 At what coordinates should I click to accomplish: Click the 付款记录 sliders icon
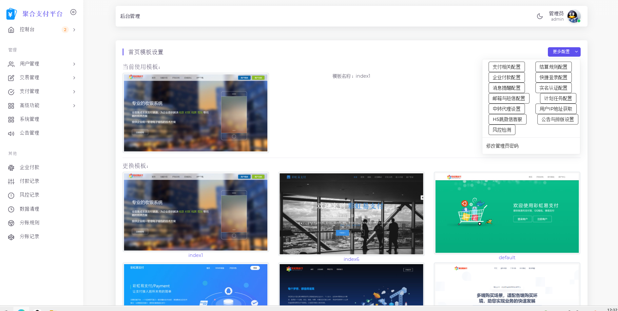point(11,181)
